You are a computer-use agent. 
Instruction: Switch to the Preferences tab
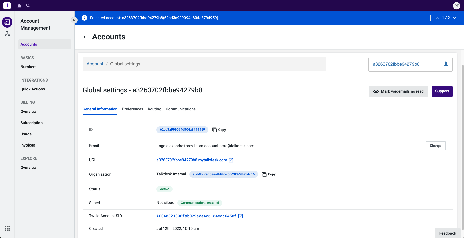[x=132, y=109]
